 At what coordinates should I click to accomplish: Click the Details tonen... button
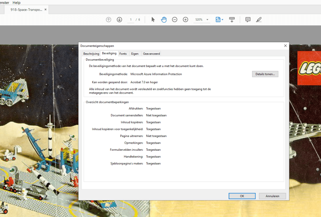pos(265,74)
